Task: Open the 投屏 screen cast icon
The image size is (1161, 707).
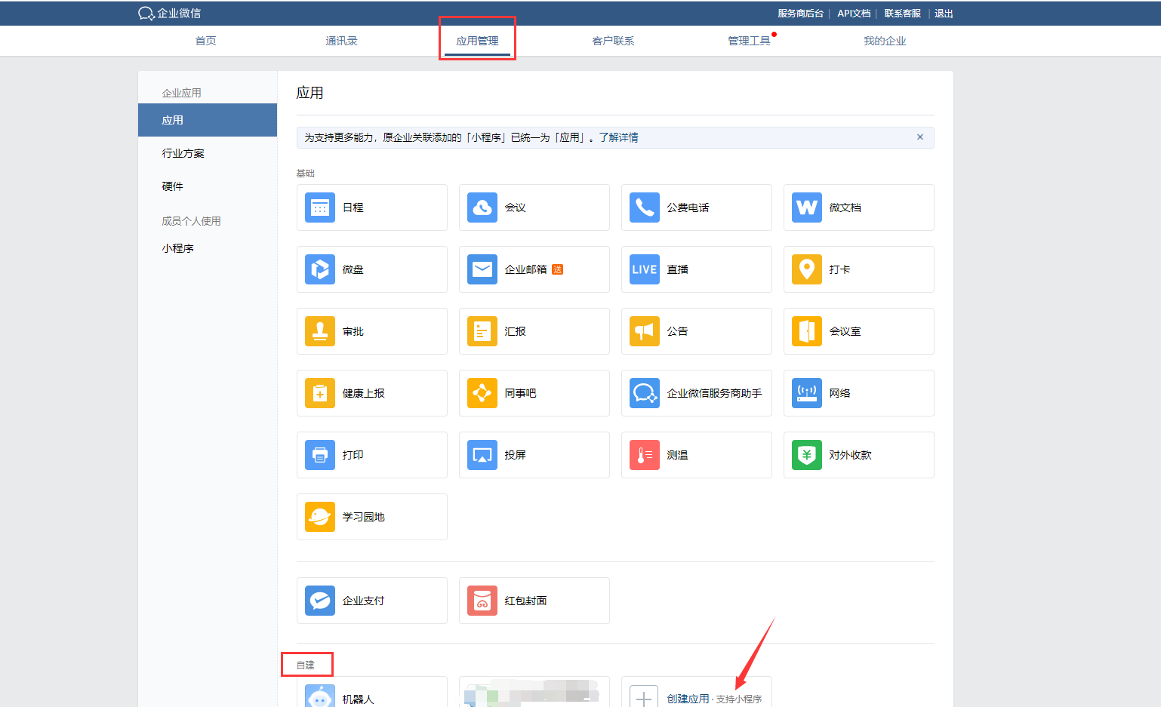Action: [482, 455]
